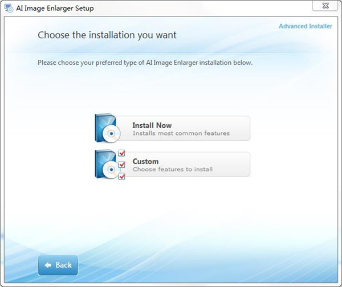Click the 'Please choose your preferred type' instruction text
Screen dimensions: 342x287
pos(145,63)
